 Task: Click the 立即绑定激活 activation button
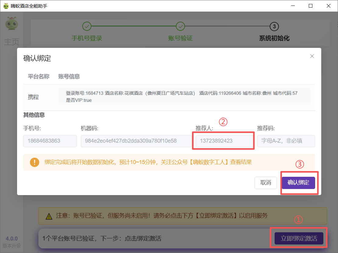click(x=299, y=238)
